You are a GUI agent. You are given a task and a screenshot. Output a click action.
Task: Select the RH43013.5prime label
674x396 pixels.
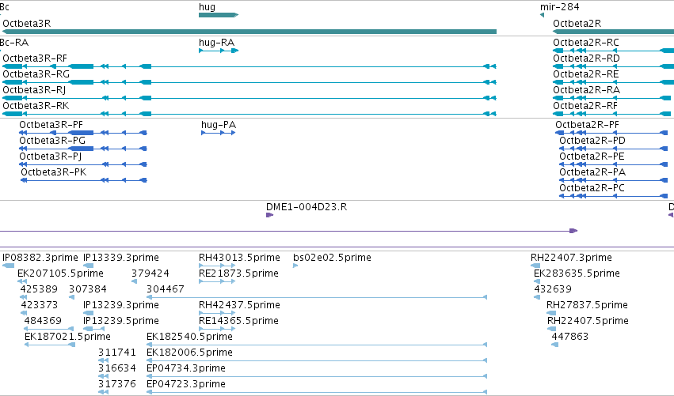pos(239,258)
